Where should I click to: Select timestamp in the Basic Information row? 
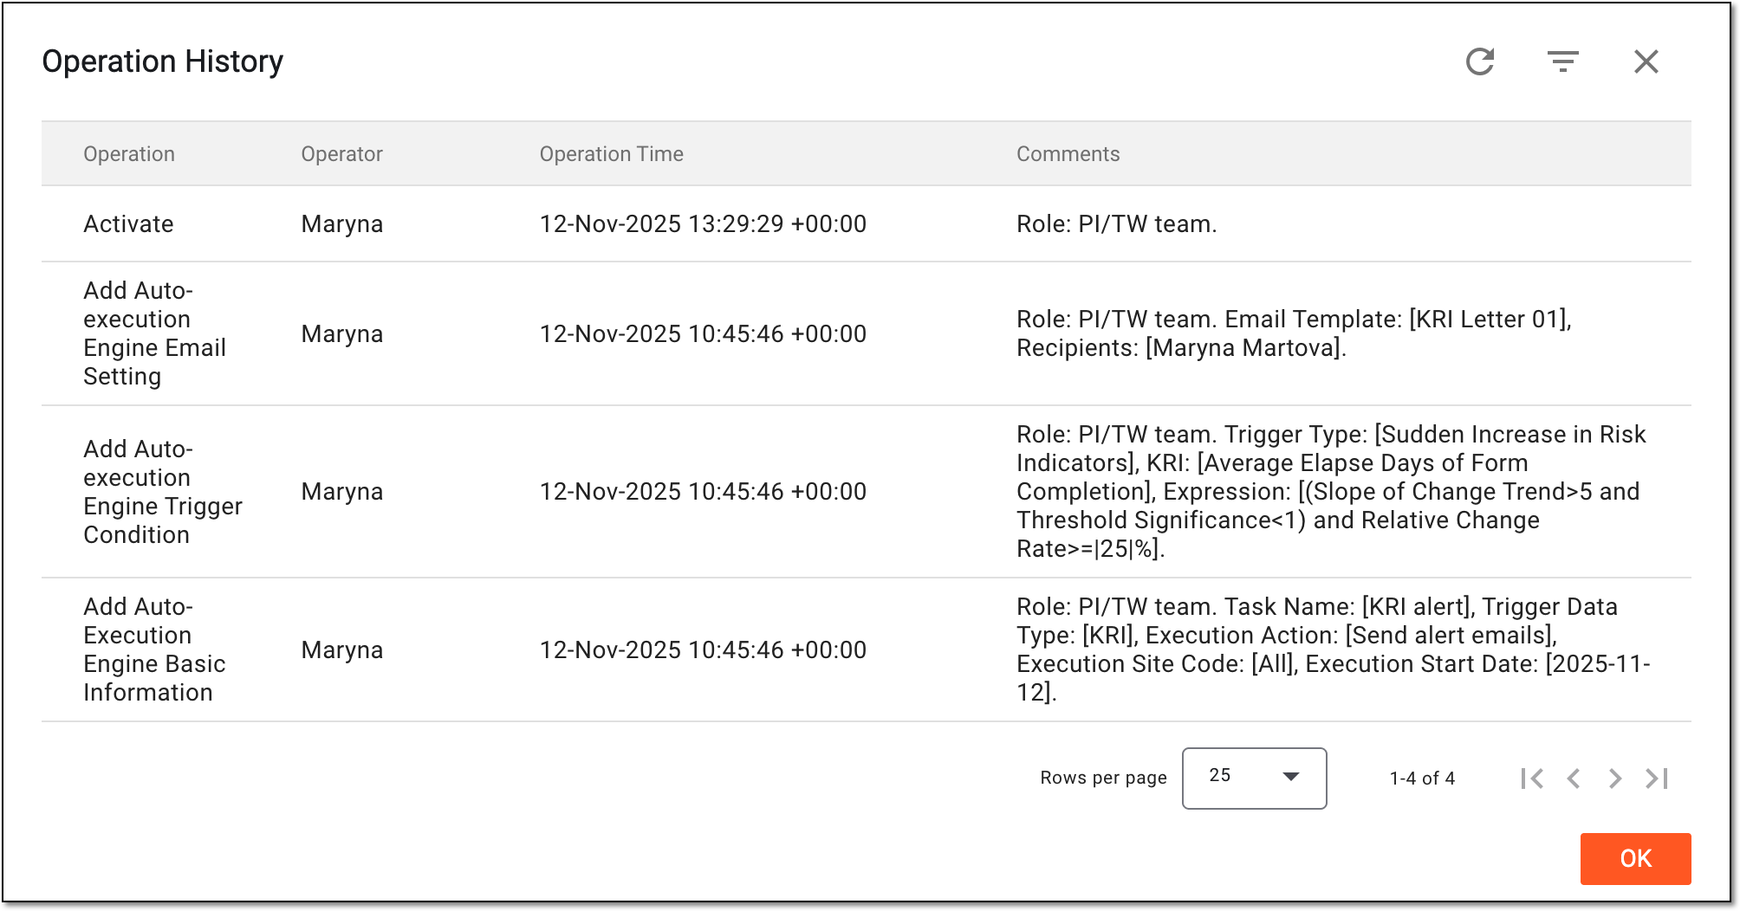click(x=703, y=649)
